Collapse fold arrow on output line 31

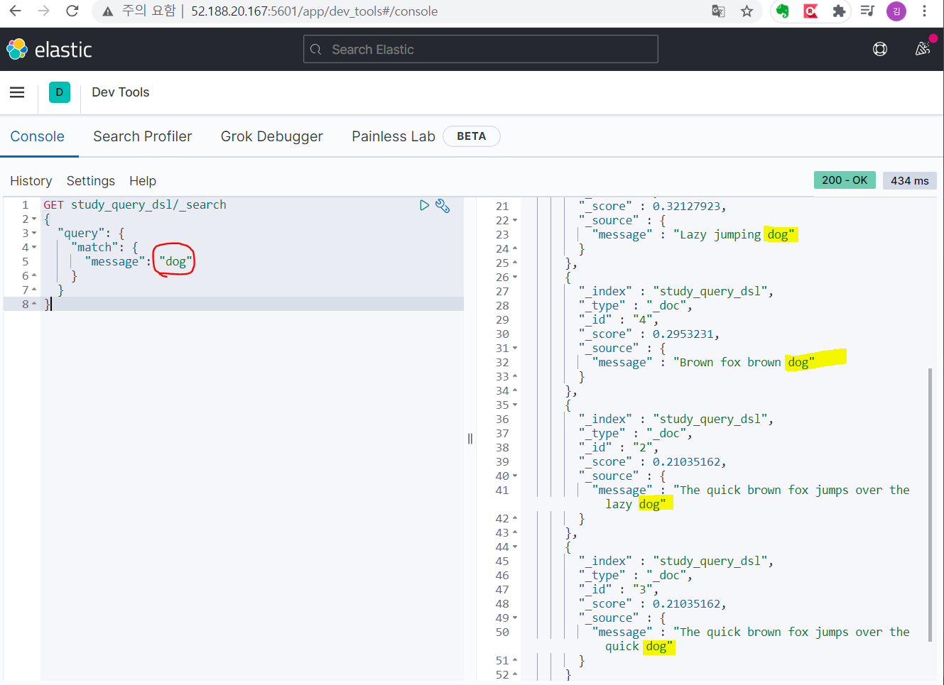tap(515, 349)
